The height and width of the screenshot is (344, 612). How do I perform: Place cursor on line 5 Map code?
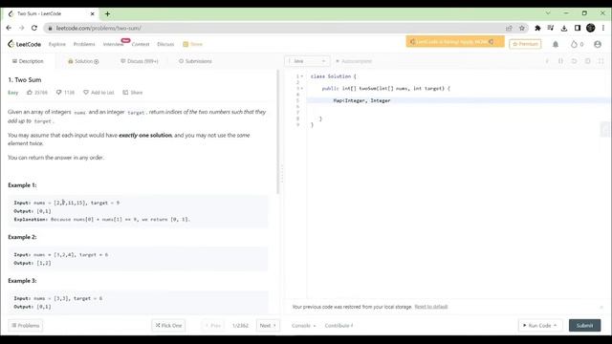tap(361, 100)
